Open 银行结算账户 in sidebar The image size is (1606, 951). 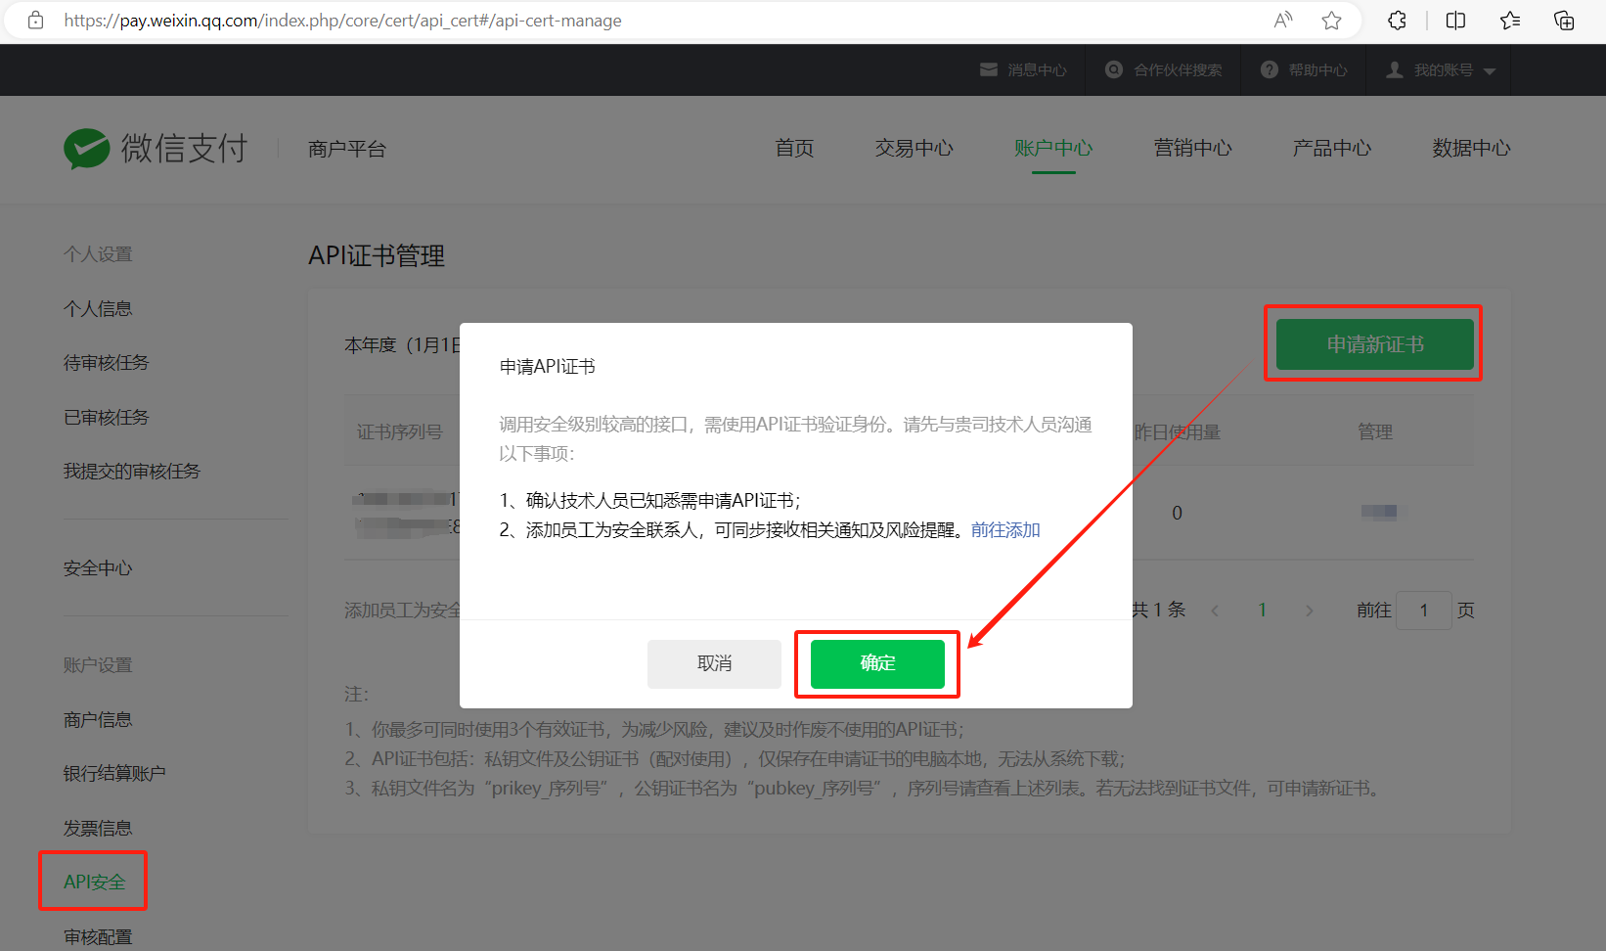tap(114, 773)
